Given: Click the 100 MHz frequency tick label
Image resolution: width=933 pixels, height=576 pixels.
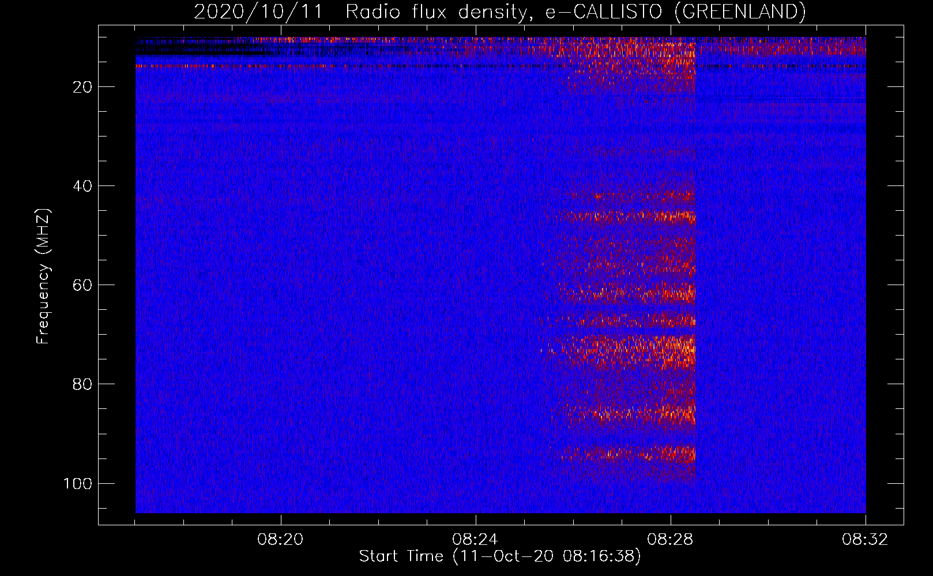Looking at the screenshot, I should [x=78, y=483].
